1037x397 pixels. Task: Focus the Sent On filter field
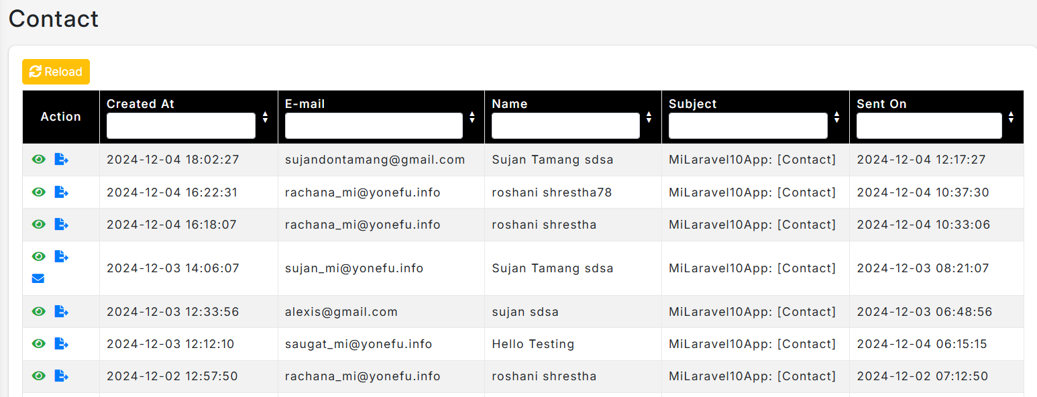click(929, 125)
